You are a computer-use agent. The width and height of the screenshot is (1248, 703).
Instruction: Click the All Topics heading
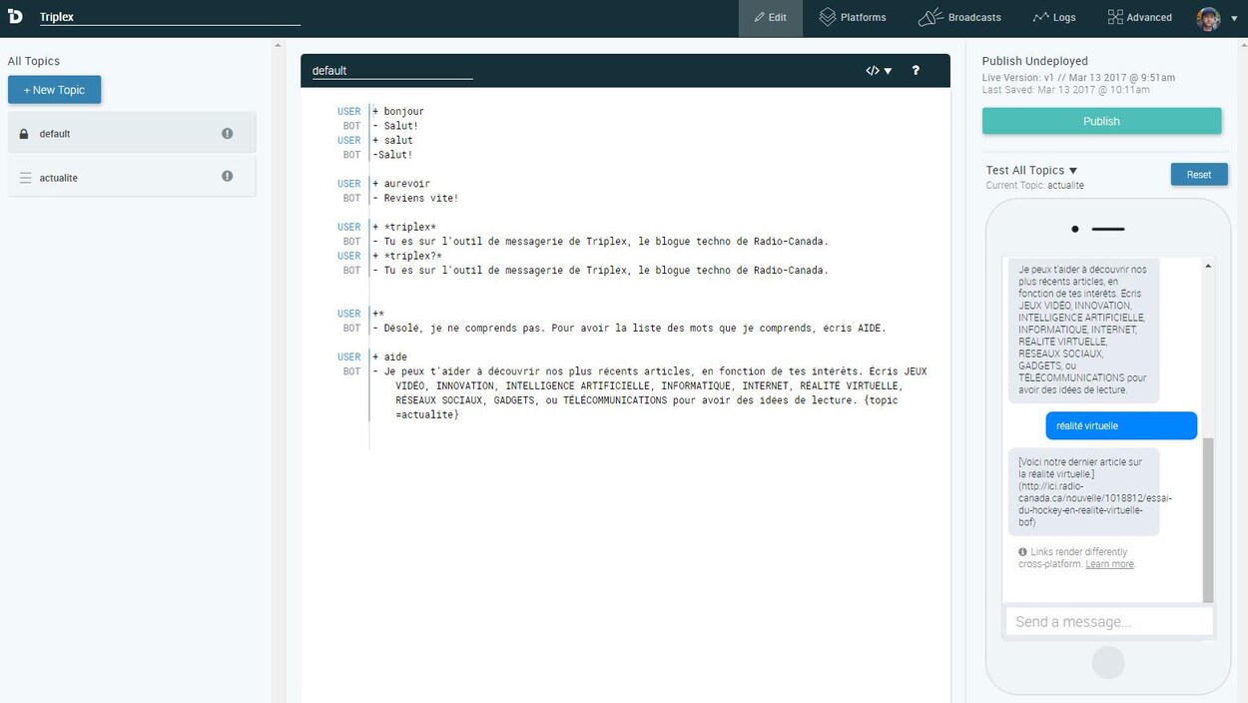(x=34, y=61)
